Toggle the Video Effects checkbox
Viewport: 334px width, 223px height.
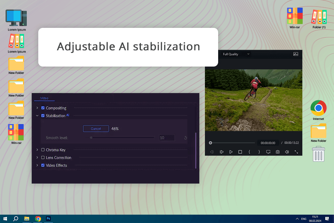pos(43,166)
